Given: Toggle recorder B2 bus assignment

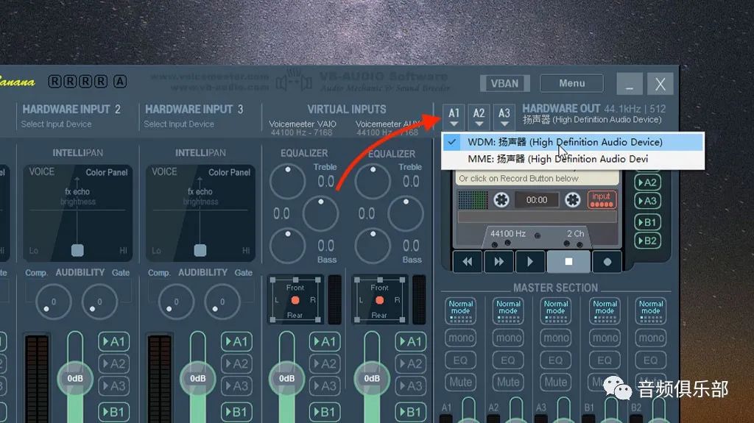Looking at the screenshot, I should coord(647,241).
